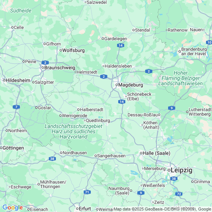The width and height of the screenshot is (212, 212).
Task: Open Landschaftsschutzgebiet Harz area label
Action: tap(74, 131)
